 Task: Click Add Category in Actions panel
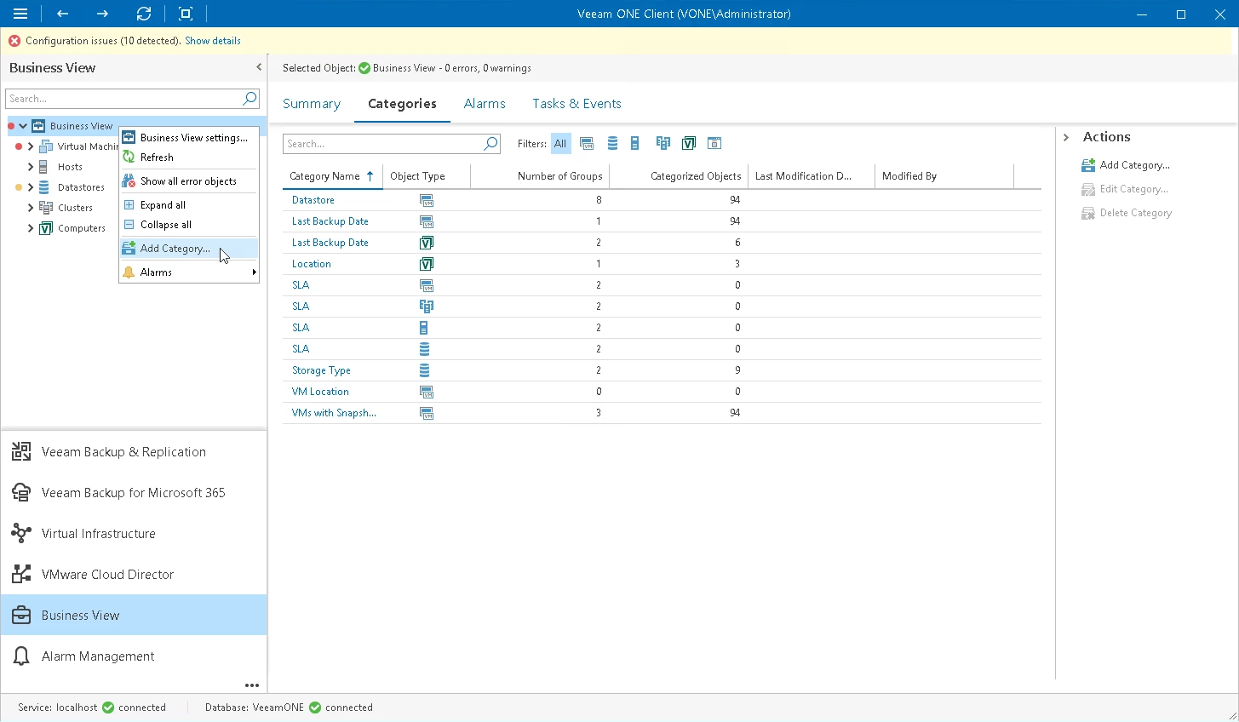point(1134,165)
